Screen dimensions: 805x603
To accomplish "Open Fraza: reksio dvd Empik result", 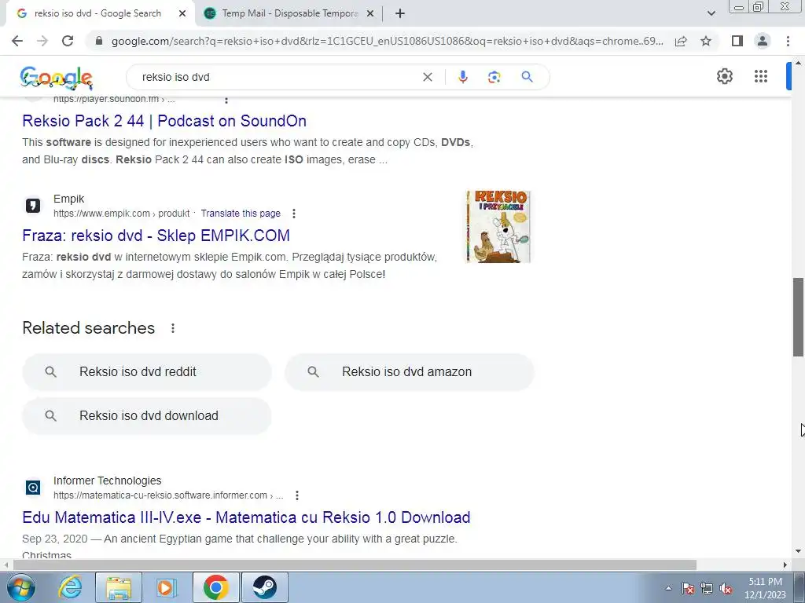I will pos(156,236).
